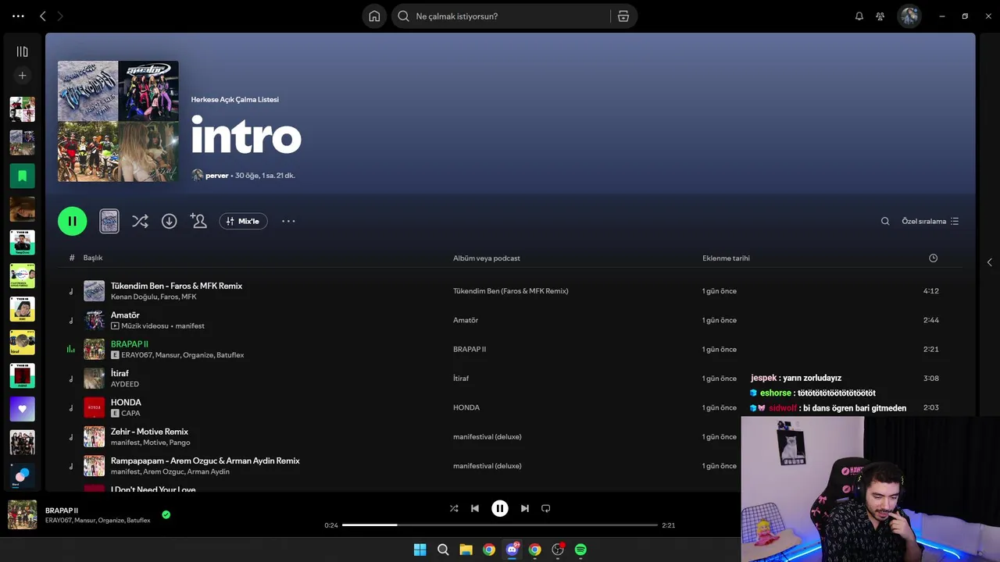Skip to the next track
Screen dimensions: 1000x562
coord(525,508)
